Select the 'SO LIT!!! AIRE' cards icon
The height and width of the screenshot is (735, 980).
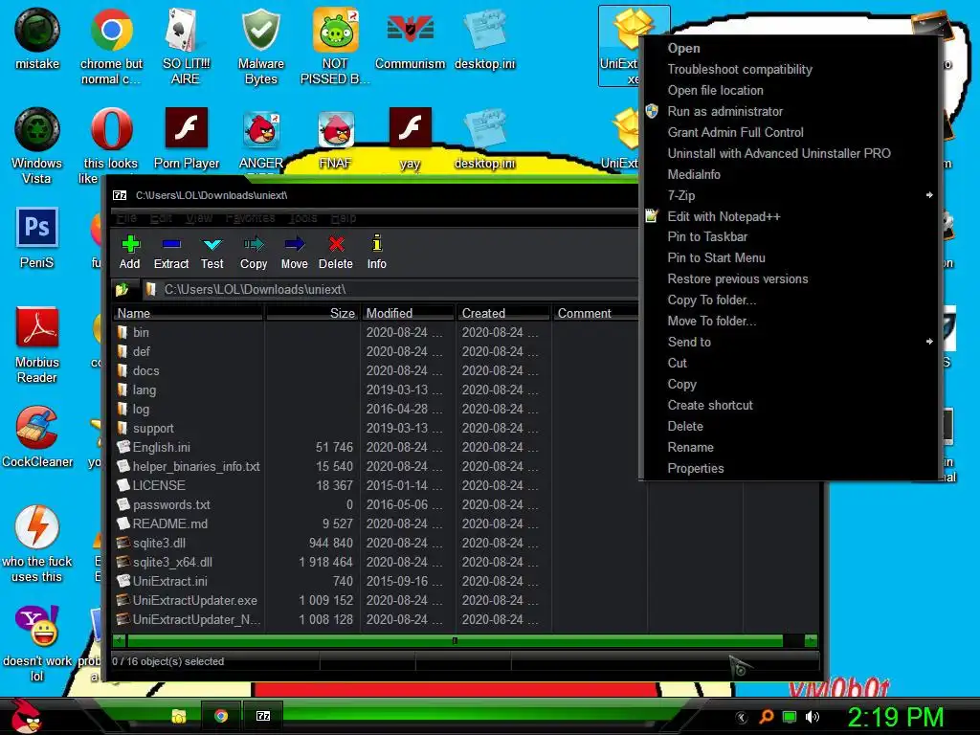[x=186, y=47]
